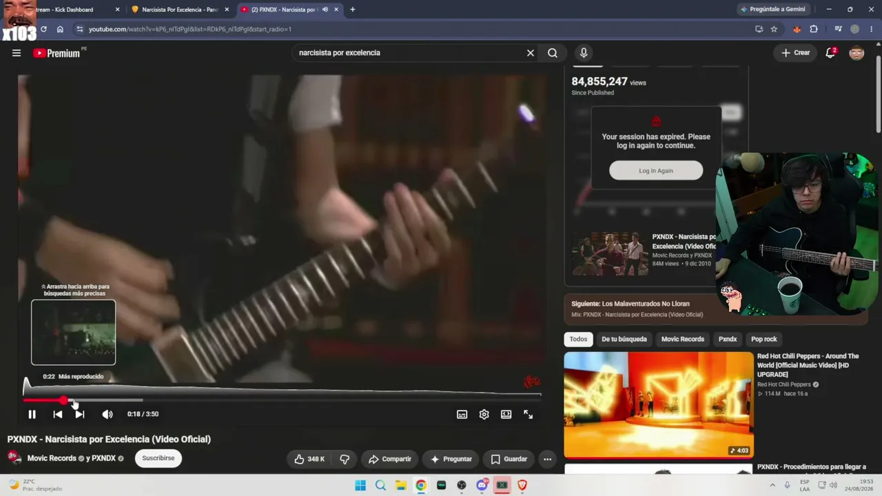Show hidden system tray icons
This screenshot has width=882, height=496.
pos(772,485)
